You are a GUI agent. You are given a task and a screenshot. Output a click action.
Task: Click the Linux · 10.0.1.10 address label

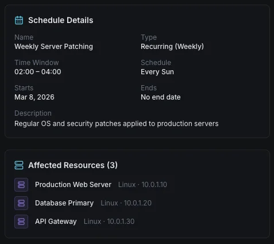click(142, 185)
